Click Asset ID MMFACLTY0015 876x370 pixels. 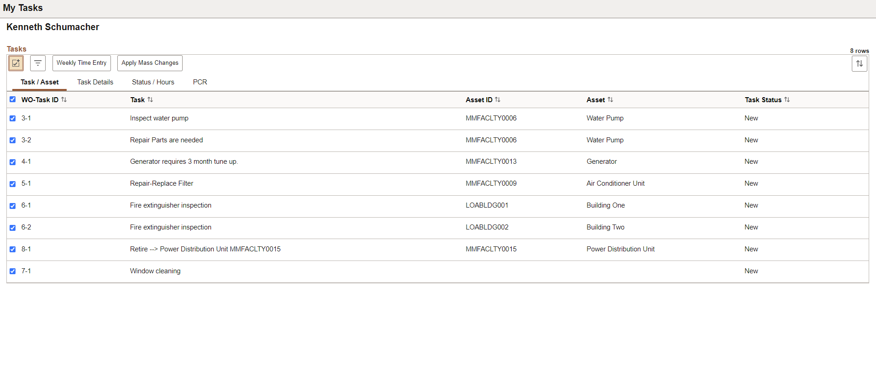coord(491,249)
